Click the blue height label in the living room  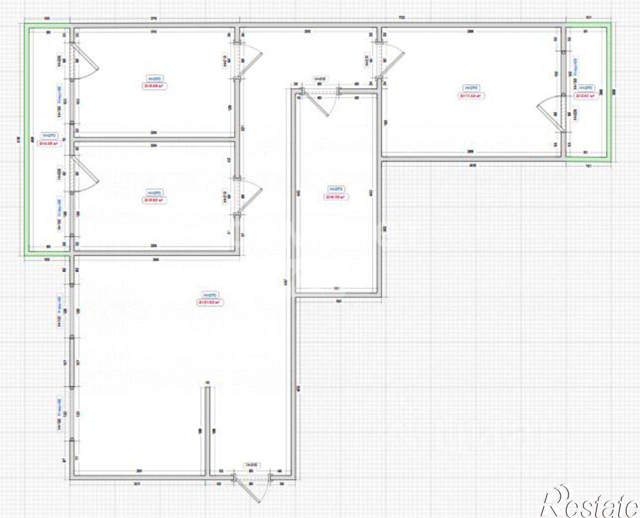[x=210, y=295]
